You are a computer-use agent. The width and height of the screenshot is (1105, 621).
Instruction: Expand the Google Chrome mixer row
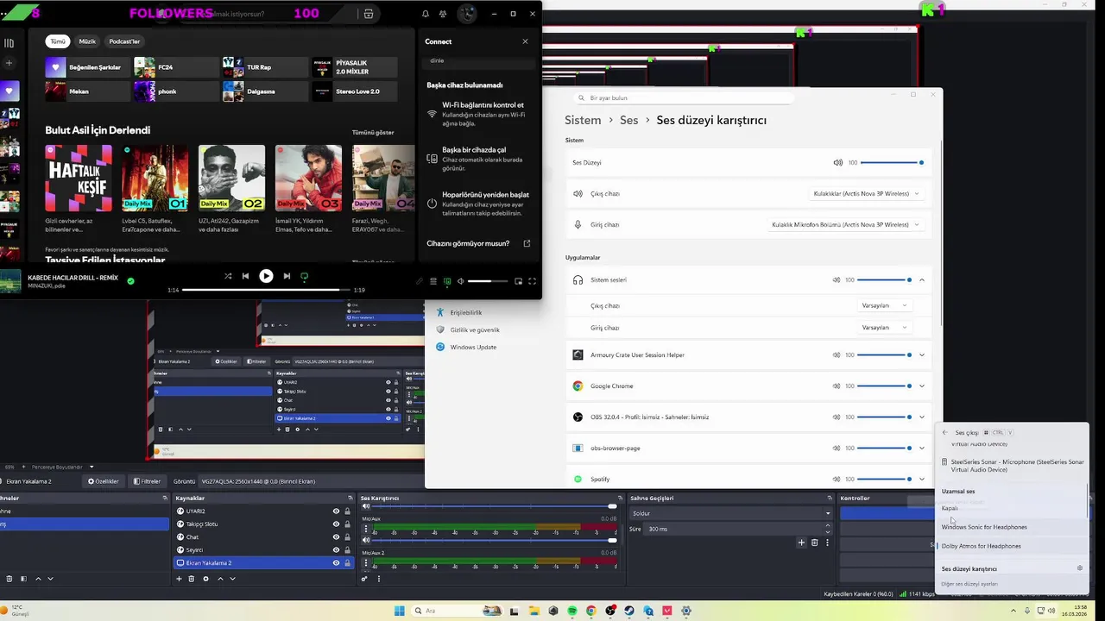[922, 386]
